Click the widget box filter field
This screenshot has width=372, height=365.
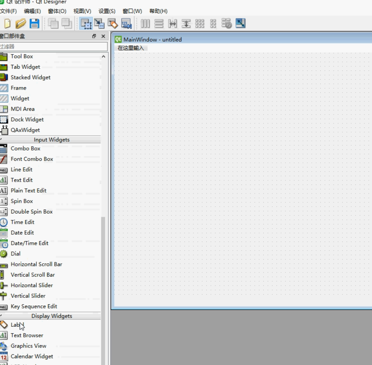(x=54, y=46)
